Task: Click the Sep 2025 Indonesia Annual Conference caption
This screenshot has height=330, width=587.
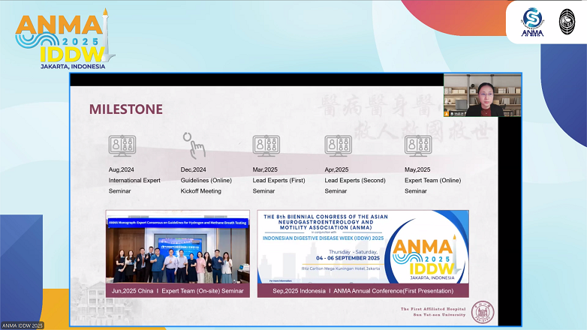Action: tap(363, 291)
